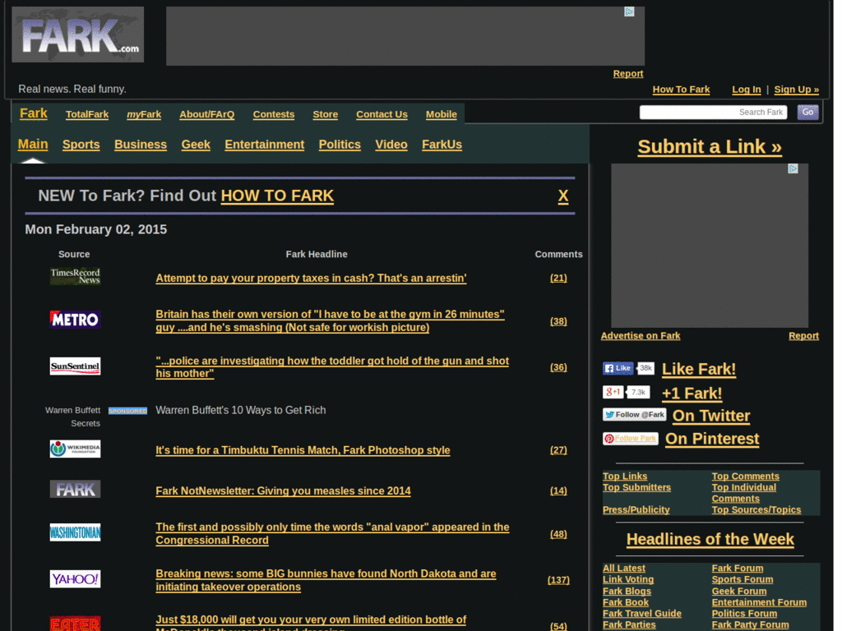Switch to the Video tab
The width and height of the screenshot is (842, 631).
391,145
